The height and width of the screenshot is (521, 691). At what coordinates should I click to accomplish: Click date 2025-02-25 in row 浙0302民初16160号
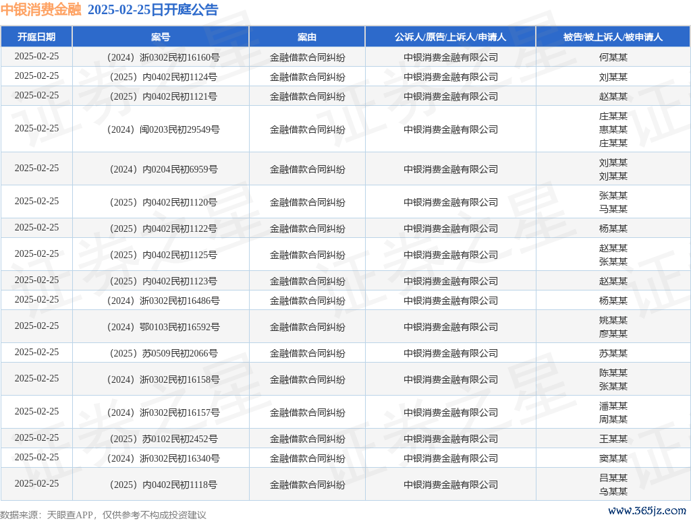36,57
